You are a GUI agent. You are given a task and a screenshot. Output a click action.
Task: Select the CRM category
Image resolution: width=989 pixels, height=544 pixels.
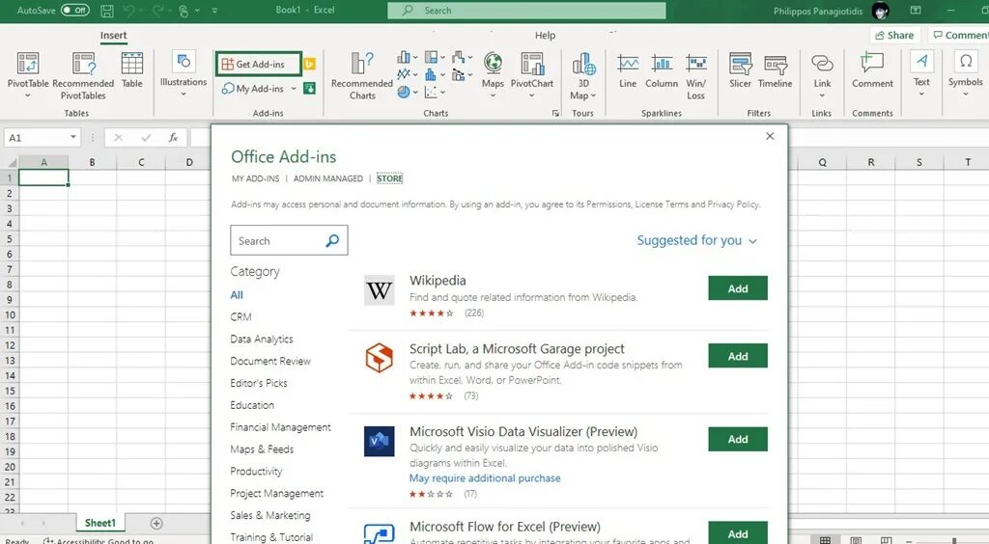(240, 316)
